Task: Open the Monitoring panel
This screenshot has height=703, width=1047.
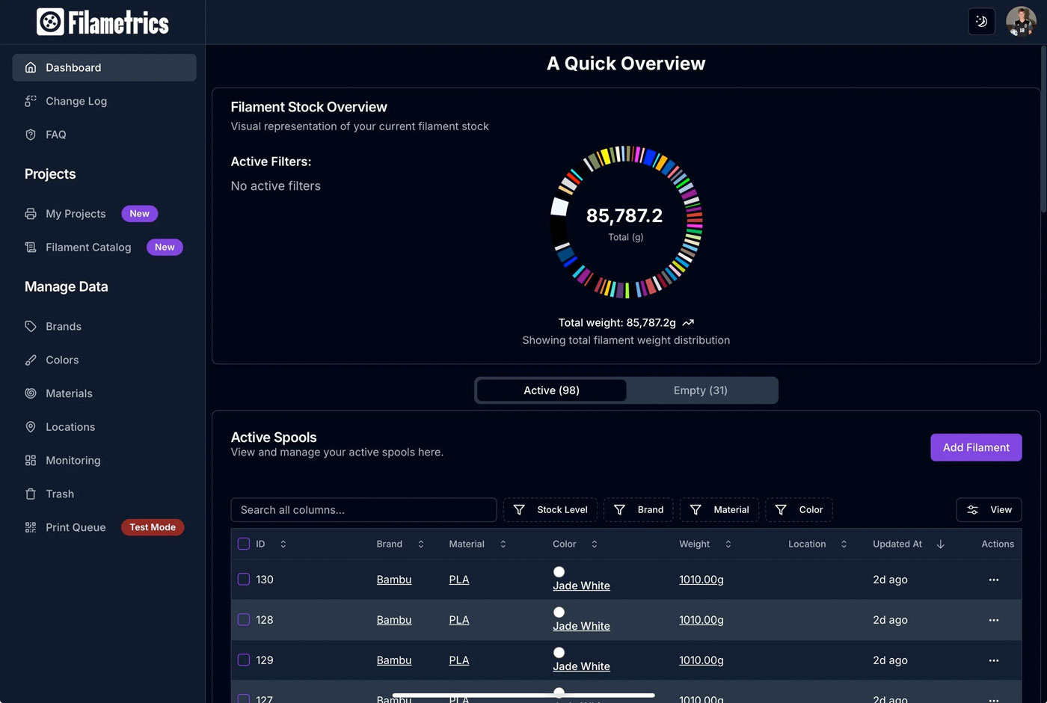Action: 73,460
